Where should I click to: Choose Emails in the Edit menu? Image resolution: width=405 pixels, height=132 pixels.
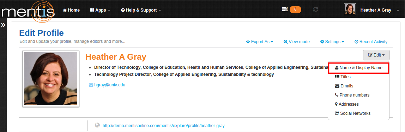coord(358,86)
